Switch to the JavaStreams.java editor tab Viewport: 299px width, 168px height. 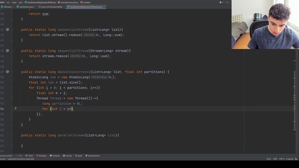click(25, 7)
